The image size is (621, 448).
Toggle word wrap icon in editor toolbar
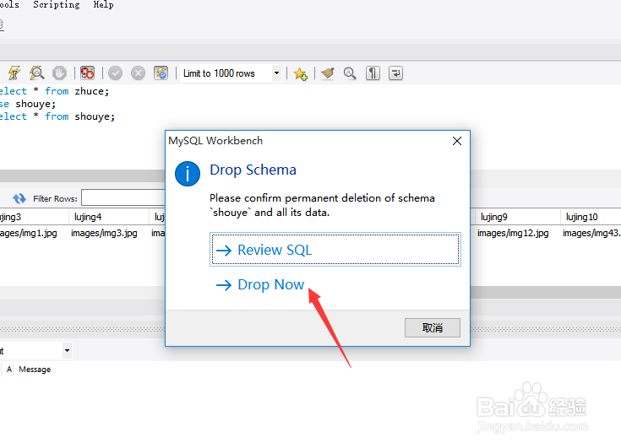(395, 73)
